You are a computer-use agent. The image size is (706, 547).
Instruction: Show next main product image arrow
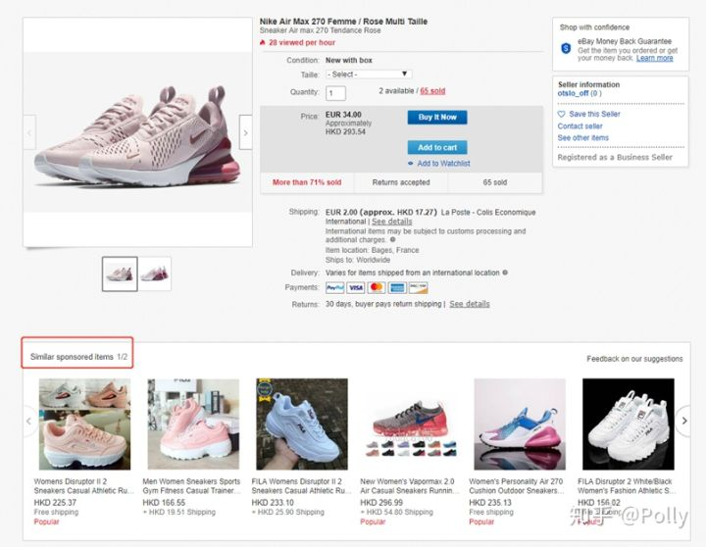(245, 131)
